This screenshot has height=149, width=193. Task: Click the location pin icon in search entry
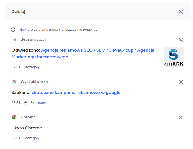pyautogui.click(x=26, y=103)
